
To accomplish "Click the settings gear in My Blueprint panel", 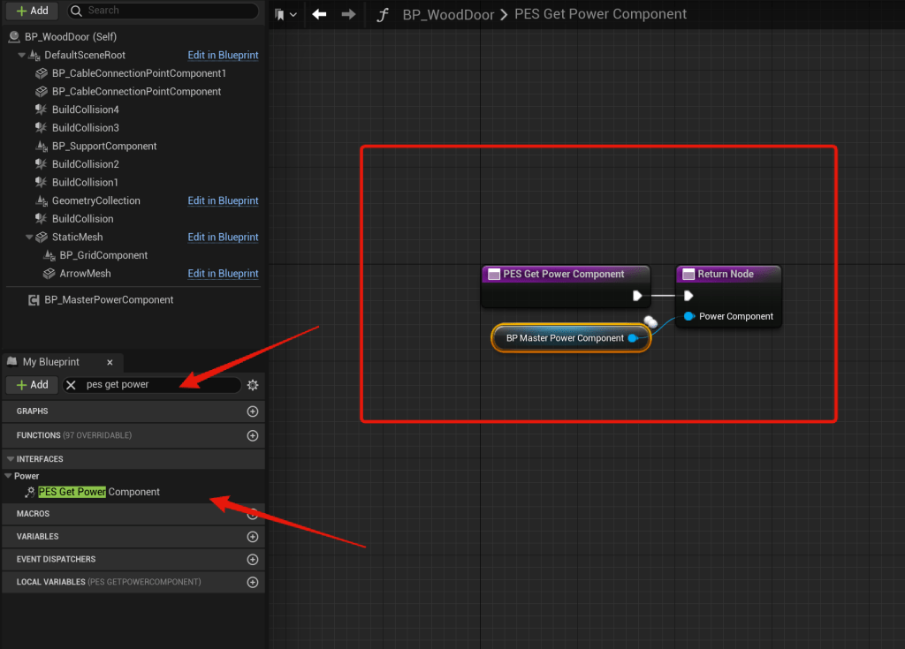I will pos(253,385).
